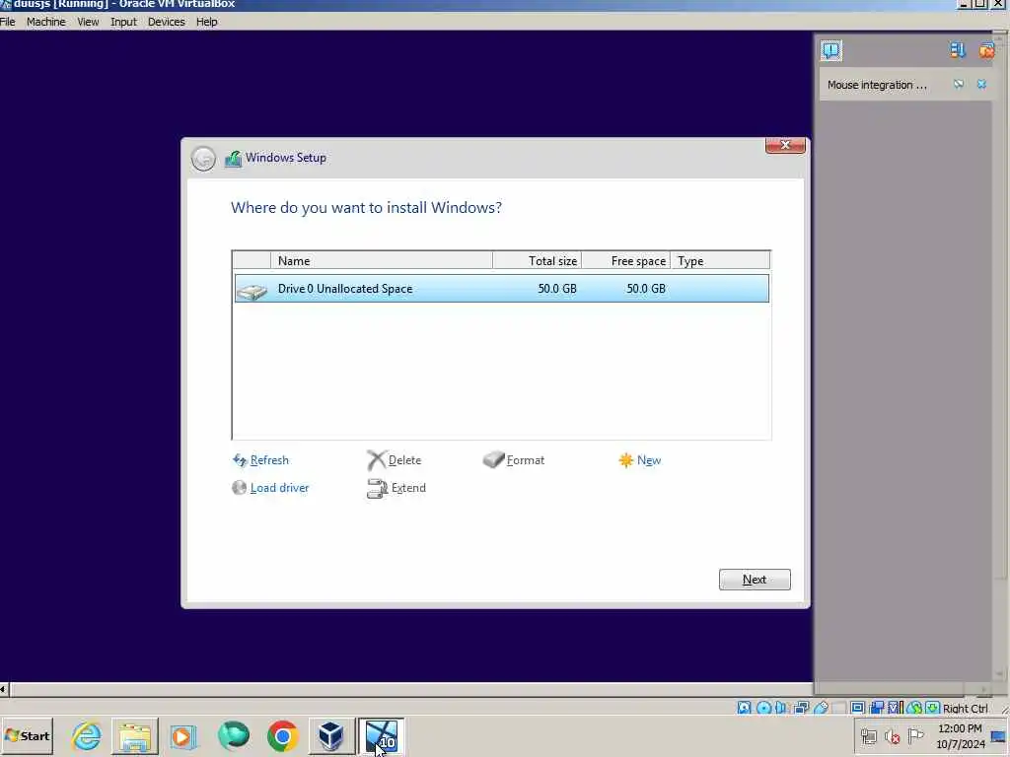
Task: Click the delete all notifications icon
Action: point(986,50)
